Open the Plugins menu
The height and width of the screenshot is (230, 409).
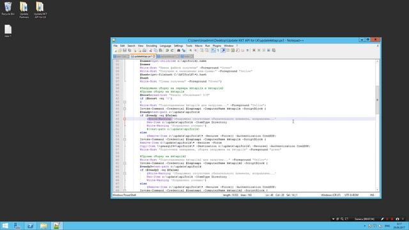(x=217, y=45)
